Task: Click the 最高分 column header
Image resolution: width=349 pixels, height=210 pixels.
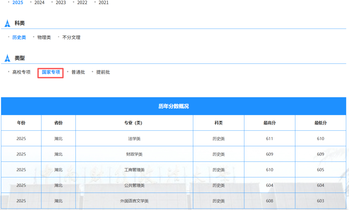Action: 270,123
